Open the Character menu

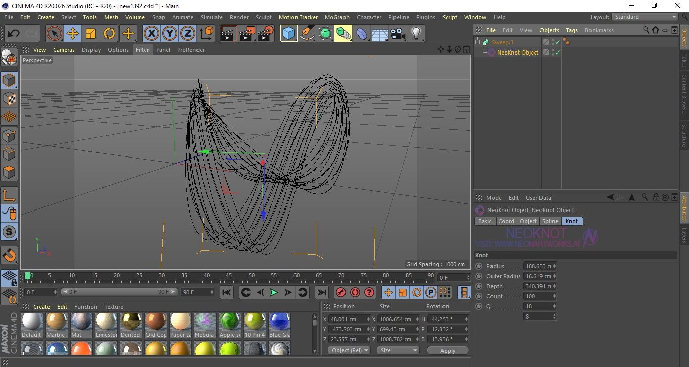[369, 17]
